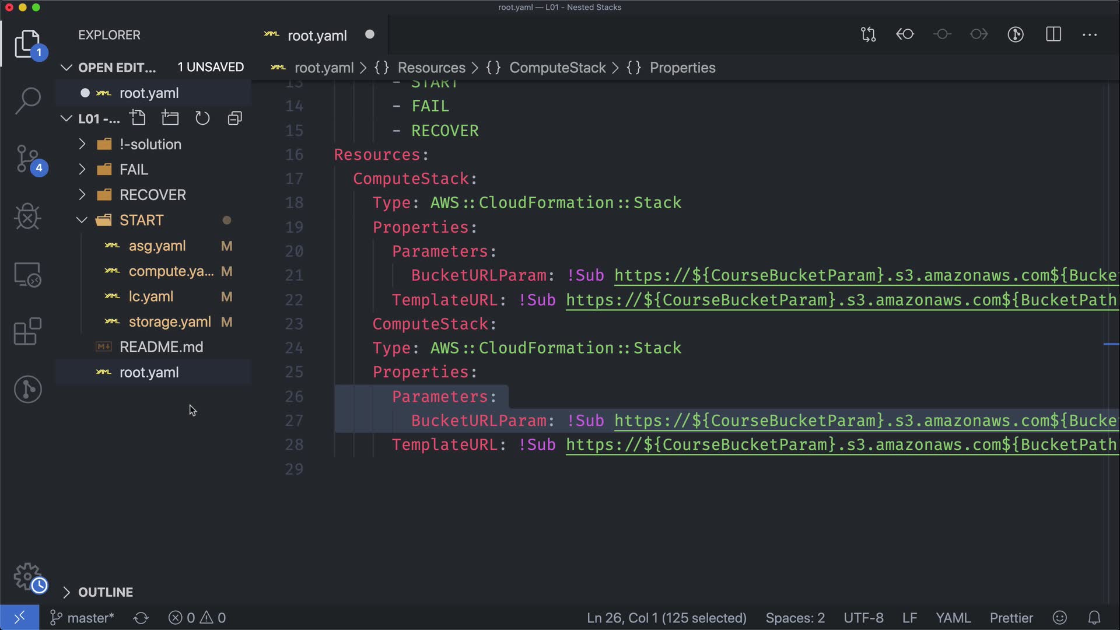The width and height of the screenshot is (1120, 630).
Task: Open the Run and Debug view
Action: (x=27, y=217)
